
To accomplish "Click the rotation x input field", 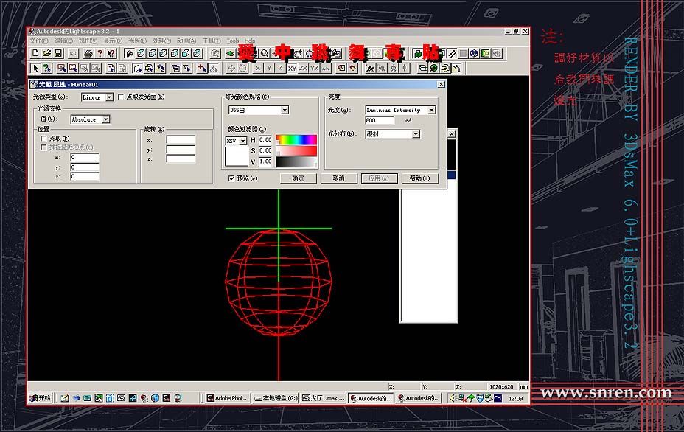I will coord(181,139).
